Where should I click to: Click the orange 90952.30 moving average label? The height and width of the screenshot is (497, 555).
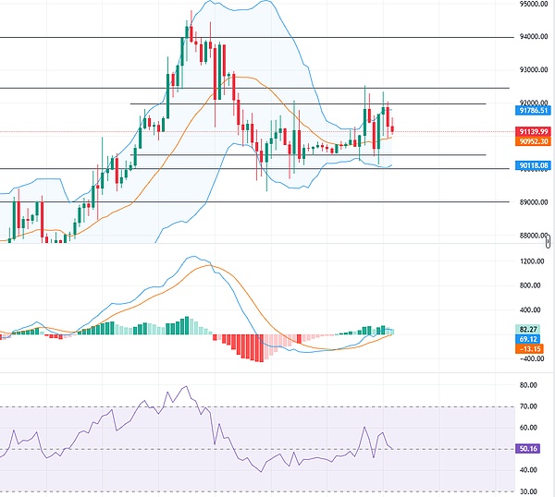click(x=536, y=142)
